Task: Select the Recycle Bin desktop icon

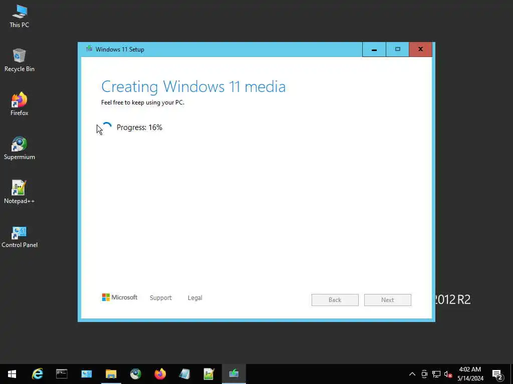Action: [20, 60]
